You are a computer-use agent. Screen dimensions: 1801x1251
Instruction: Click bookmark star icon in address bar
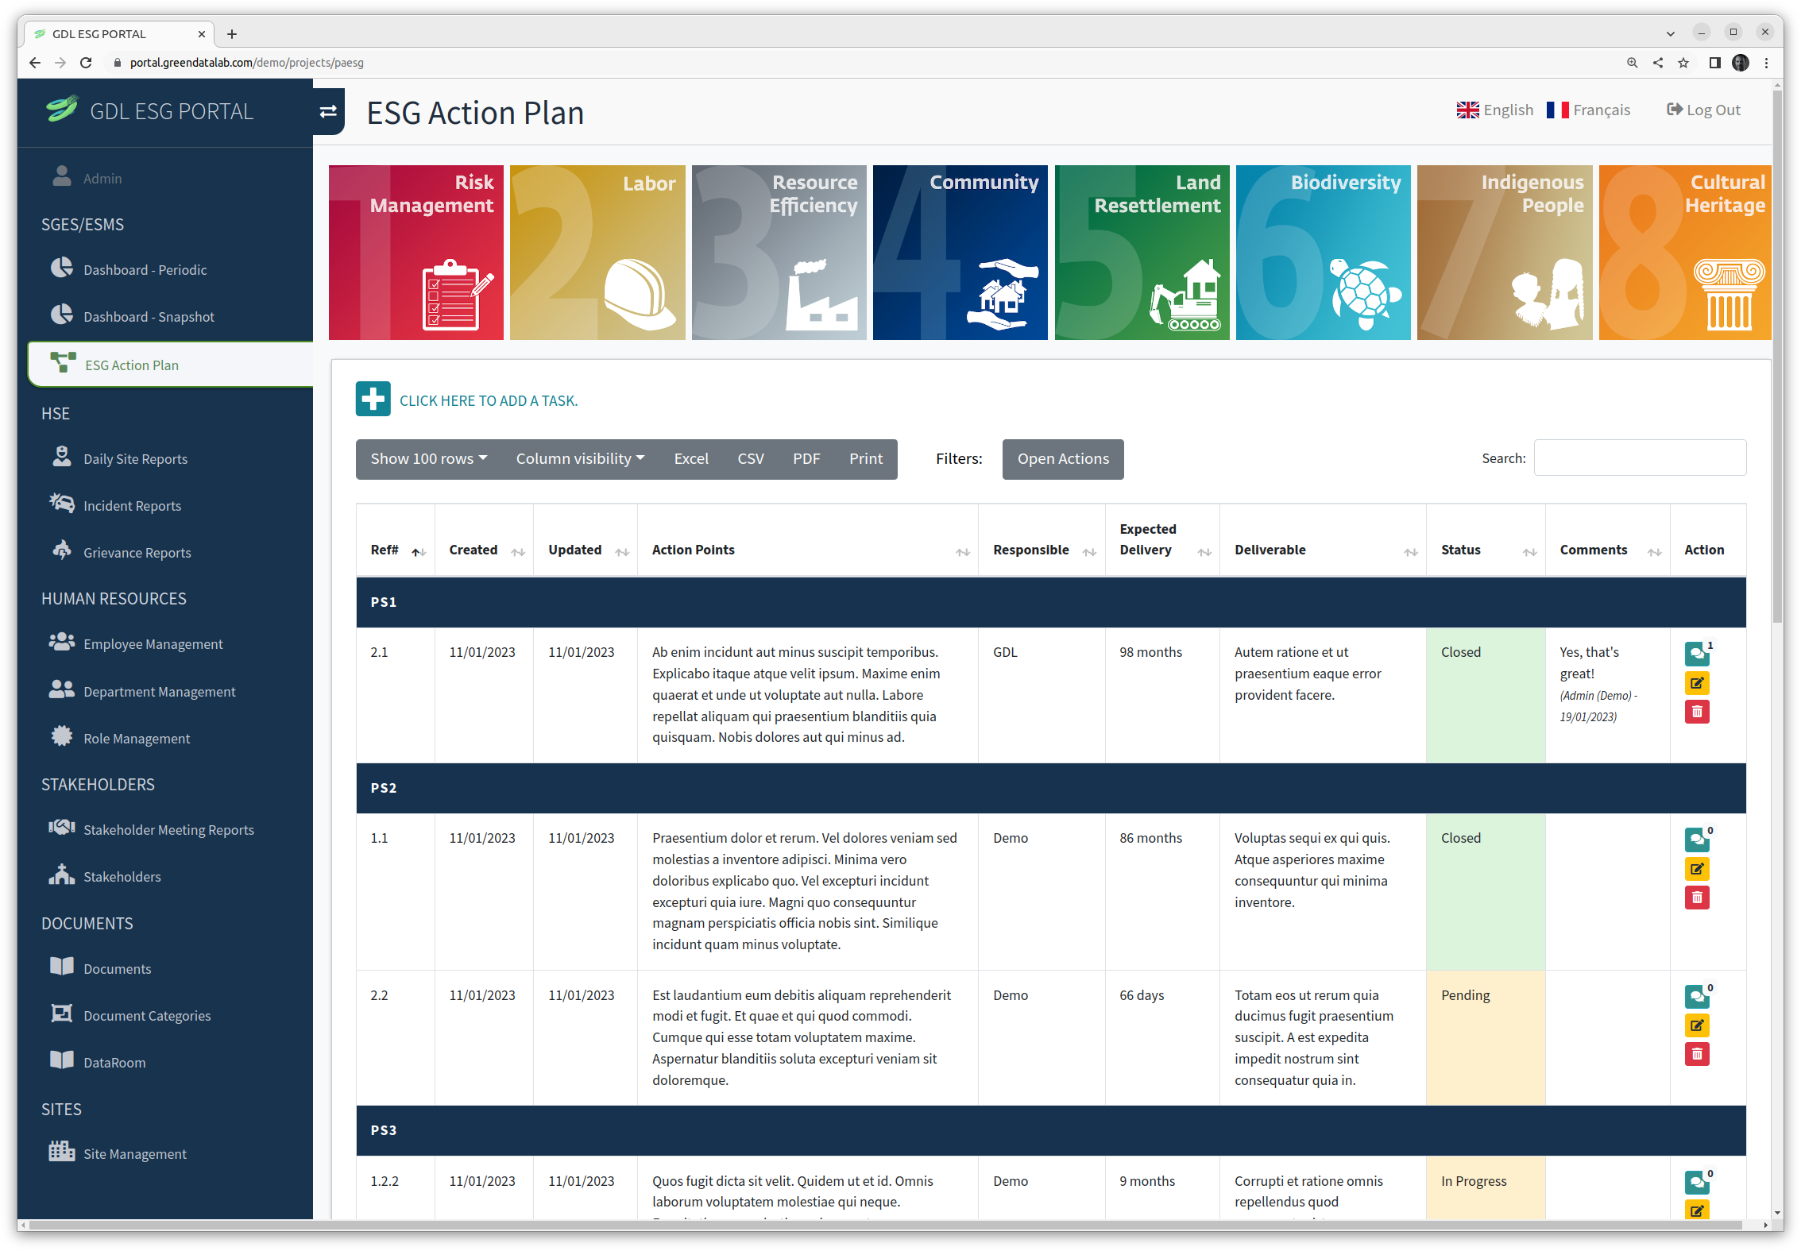tap(1683, 63)
